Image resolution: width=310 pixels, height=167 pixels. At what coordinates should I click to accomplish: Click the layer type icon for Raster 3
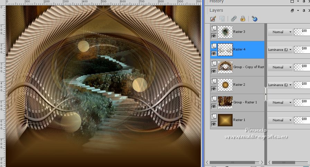pos(214,28)
